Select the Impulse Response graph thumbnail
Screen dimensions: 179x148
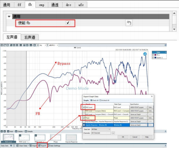tap(71, 138)
